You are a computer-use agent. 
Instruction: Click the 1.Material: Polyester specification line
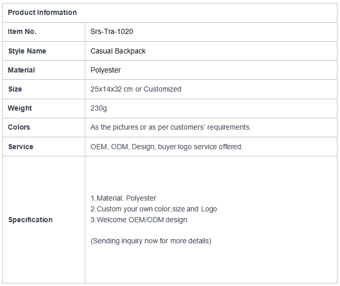(x=123, y=198)
